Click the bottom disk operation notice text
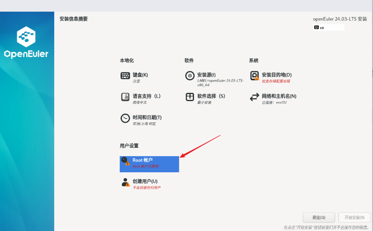 (x=327, y=227)
